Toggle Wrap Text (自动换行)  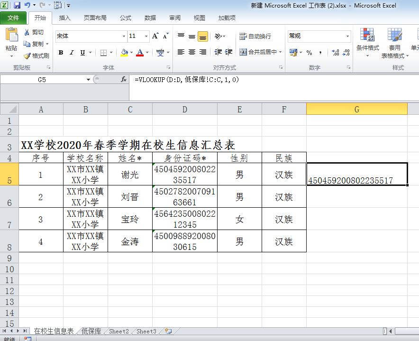[255, 36]
